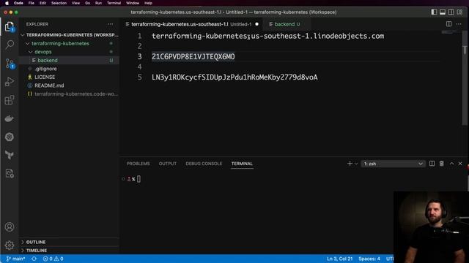Click in the terminal prompt input
This screenshot has width=469, height=263.
click(139, 179)
